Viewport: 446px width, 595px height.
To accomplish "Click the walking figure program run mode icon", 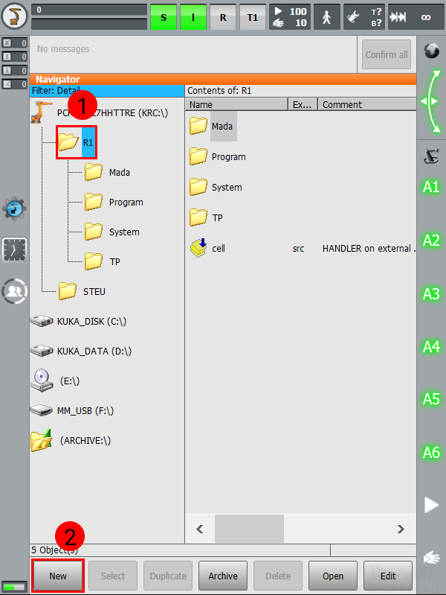I will [327, 17].
